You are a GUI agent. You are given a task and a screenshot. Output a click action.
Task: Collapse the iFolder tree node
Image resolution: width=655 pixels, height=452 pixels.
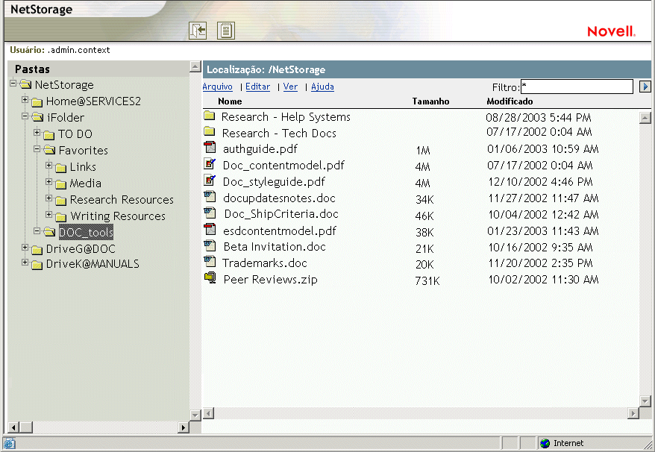pyautogui.click(x=25, y=116)
